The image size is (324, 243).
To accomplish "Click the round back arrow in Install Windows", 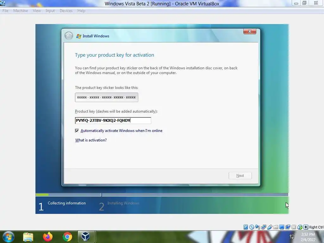I will click(x=69, y=36).
